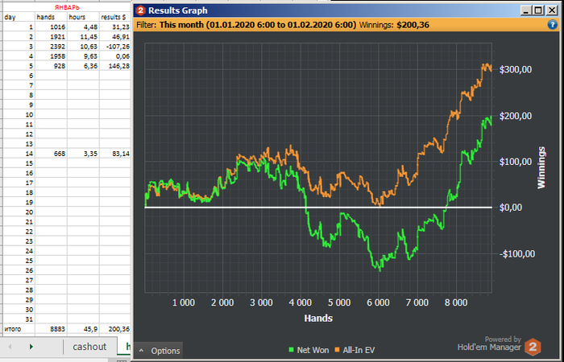Click the Winnings $200,36 value
Image resolution: width=564 pixels, height=362 pixels.
(413, 25)
